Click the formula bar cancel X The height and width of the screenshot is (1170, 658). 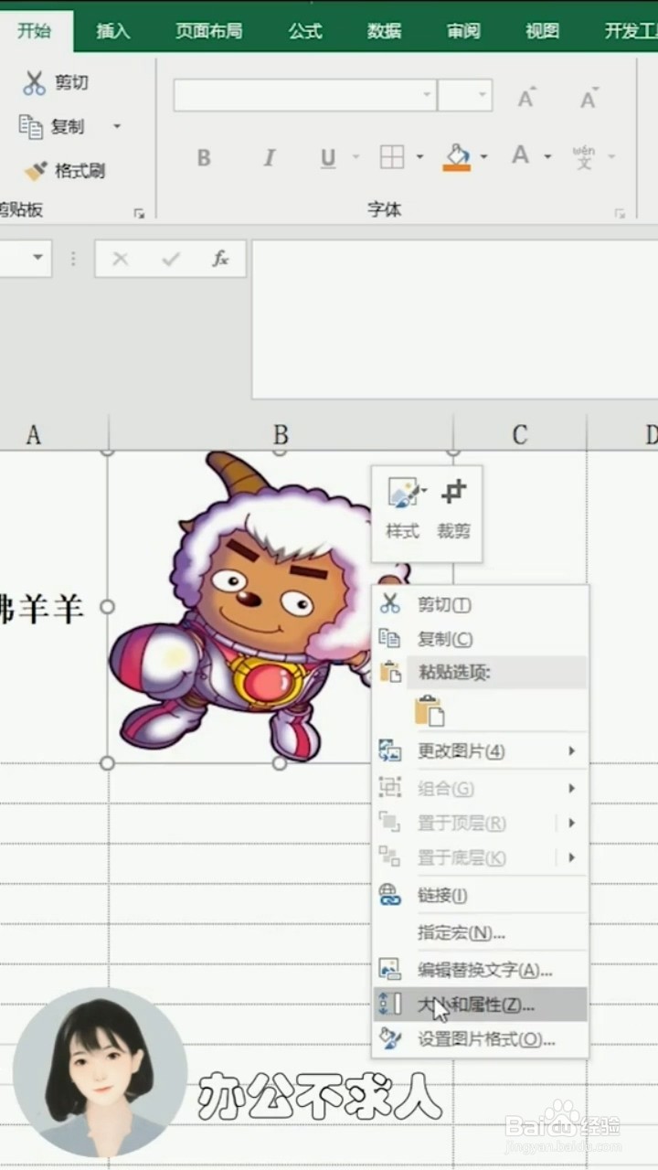pyautogui.click(x=120, y=259)
